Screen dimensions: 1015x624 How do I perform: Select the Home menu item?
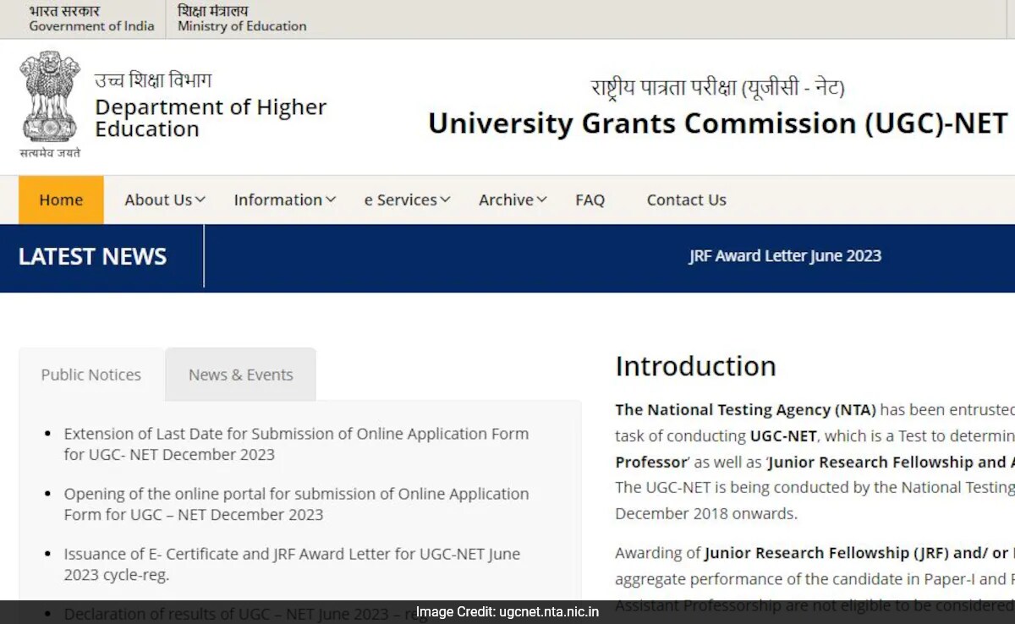pyautogui.click(x=60, y=200)
